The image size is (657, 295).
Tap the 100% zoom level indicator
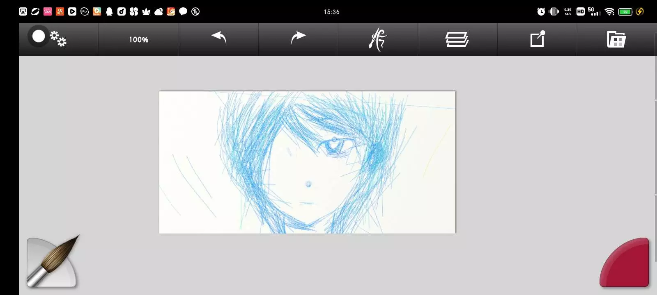(x=138, y=40)
